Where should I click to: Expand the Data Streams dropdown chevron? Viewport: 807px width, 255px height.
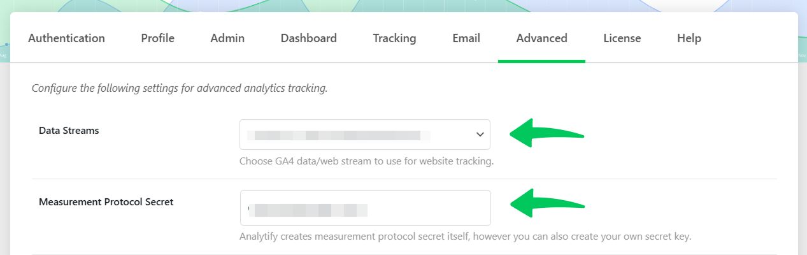point(480,135)
